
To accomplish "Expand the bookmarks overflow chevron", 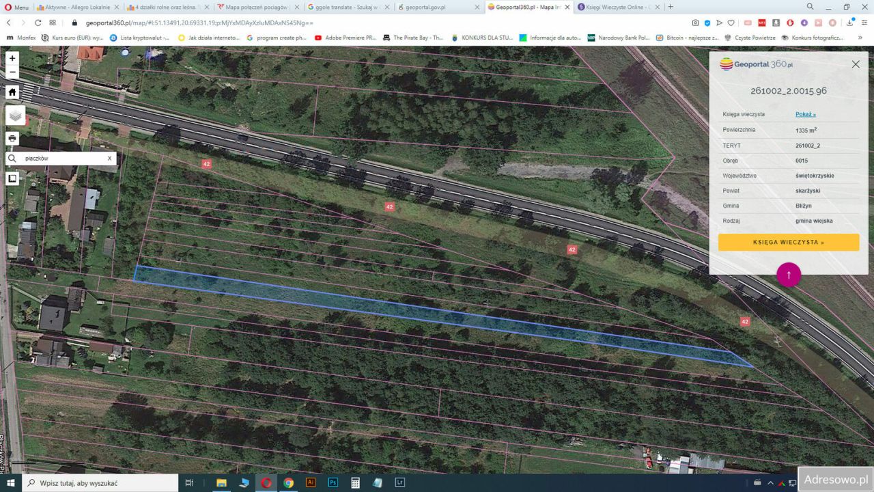I will point(860,37).
